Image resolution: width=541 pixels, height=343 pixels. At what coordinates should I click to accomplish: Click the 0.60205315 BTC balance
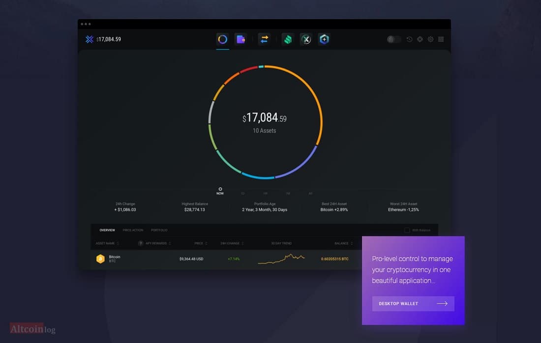334,259
